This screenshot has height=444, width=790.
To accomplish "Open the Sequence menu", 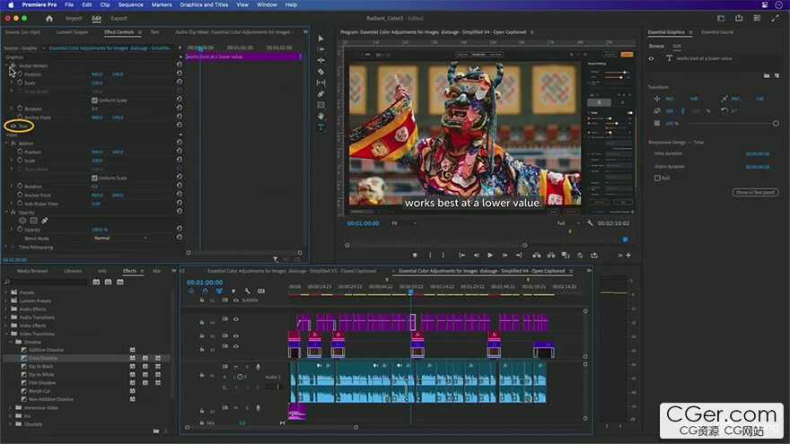I will (130, 4).
